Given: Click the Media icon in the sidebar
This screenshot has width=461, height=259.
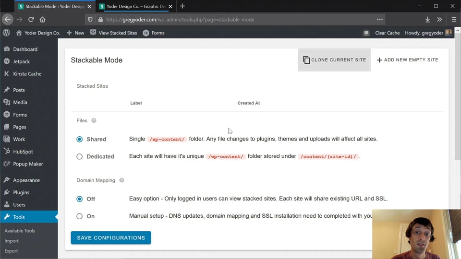Looking at the screenshot, I should [x=7, y=102].
